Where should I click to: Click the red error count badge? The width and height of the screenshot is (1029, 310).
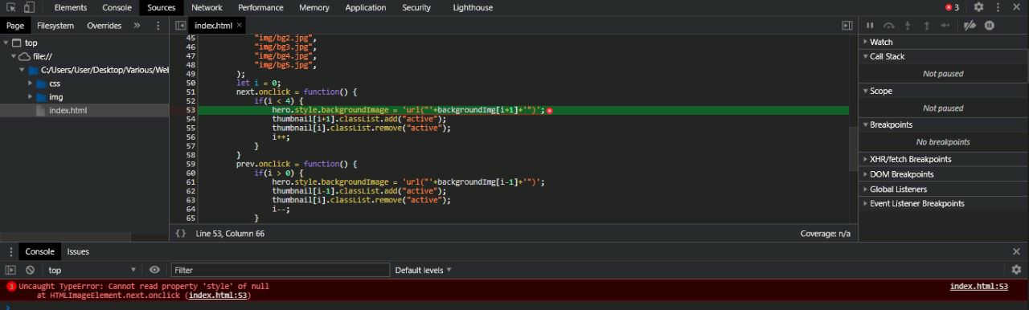tap(953, 7)
